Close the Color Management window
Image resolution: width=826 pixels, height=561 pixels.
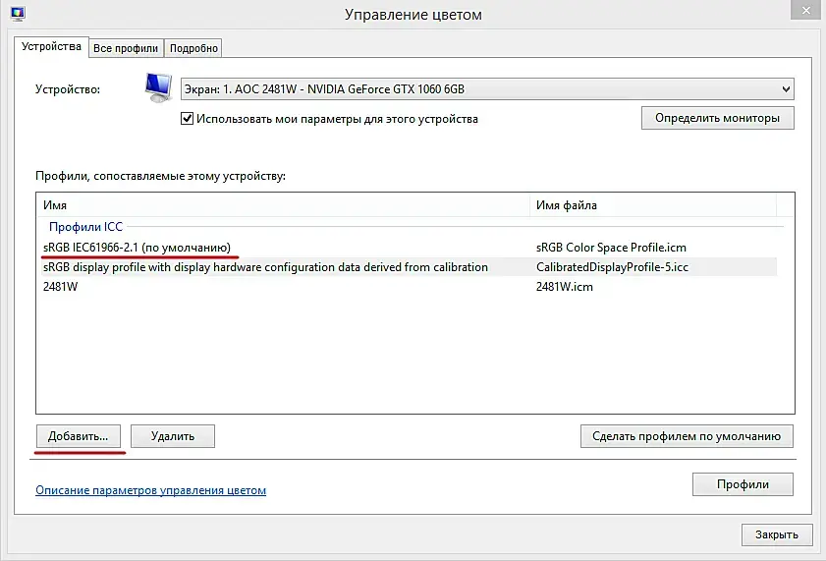(805, 10)
